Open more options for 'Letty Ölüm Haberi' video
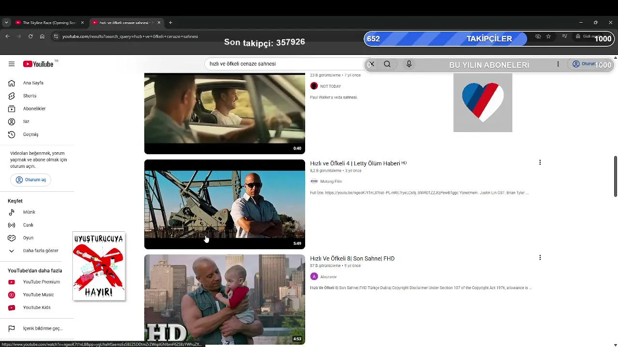This screenshot has width=618, height=347. tap(540, 162)
